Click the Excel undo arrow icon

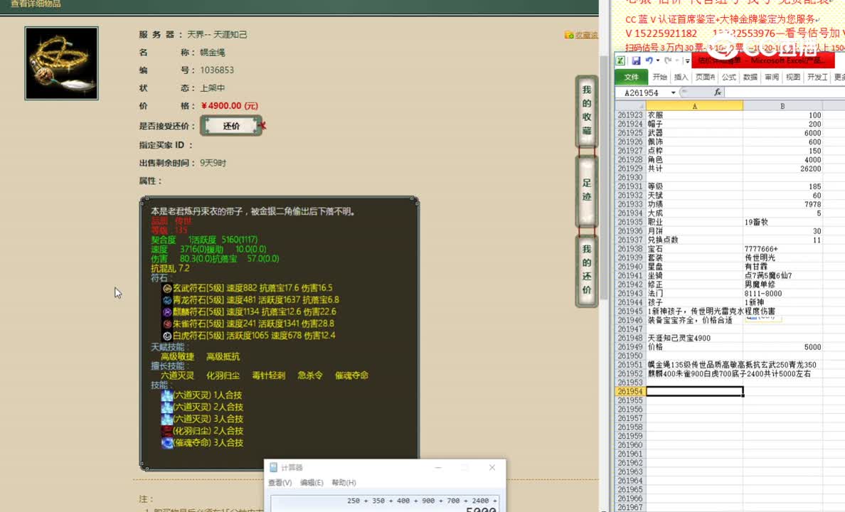tap(649, 60)
